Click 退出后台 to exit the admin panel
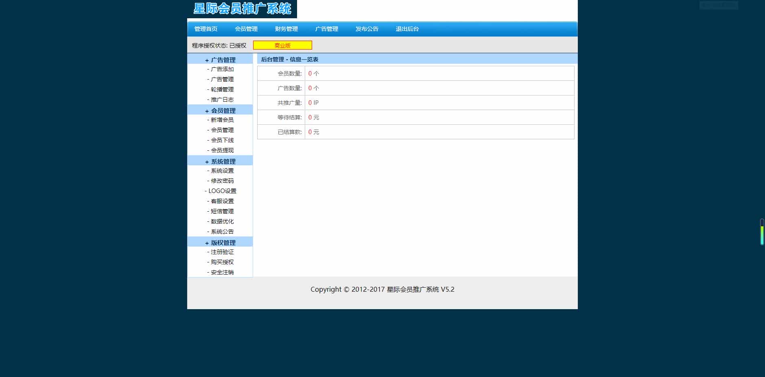 click(x=407, y=29)
